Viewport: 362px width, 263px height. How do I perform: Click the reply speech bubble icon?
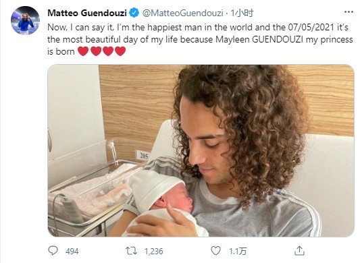tap(53, 251)
